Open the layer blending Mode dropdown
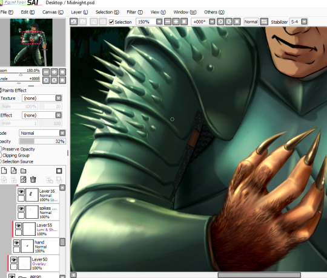 [x=62, y=133]
